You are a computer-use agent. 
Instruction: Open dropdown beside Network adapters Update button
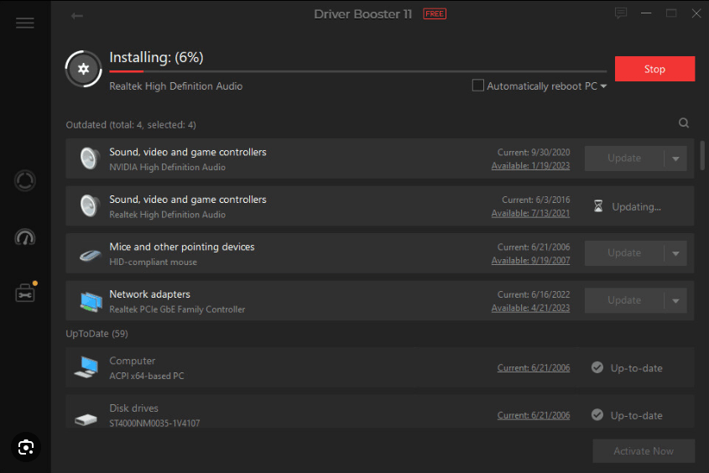[675, 301]
